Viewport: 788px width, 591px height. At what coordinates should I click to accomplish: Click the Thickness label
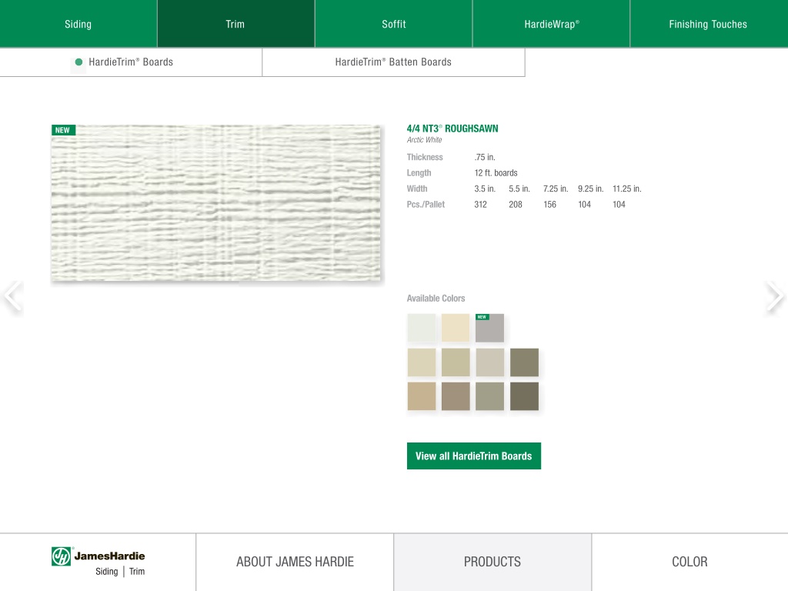click(425, 157)
